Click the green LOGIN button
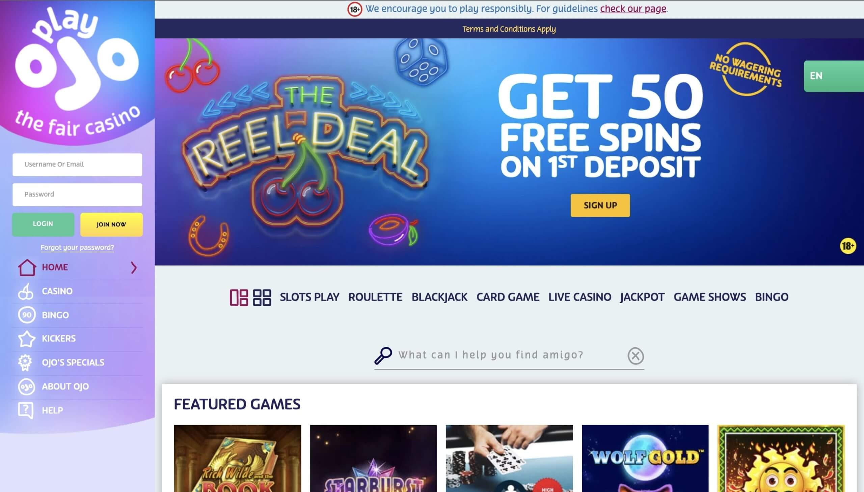Viewport: 864px width, 492px height. tap(43, 224)
